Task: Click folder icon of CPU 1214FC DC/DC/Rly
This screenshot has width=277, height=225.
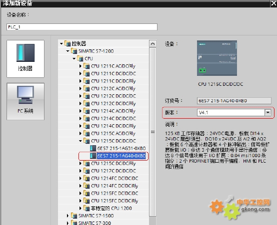Action: [x=86, y=186]
